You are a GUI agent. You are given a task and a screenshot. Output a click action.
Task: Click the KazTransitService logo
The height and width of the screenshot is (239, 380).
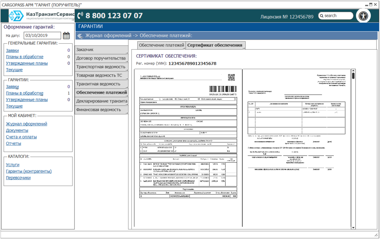click(x=41, y=16)
